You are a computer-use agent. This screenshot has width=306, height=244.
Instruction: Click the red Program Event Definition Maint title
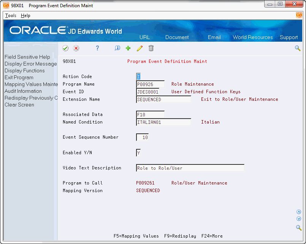pos(167,61)
